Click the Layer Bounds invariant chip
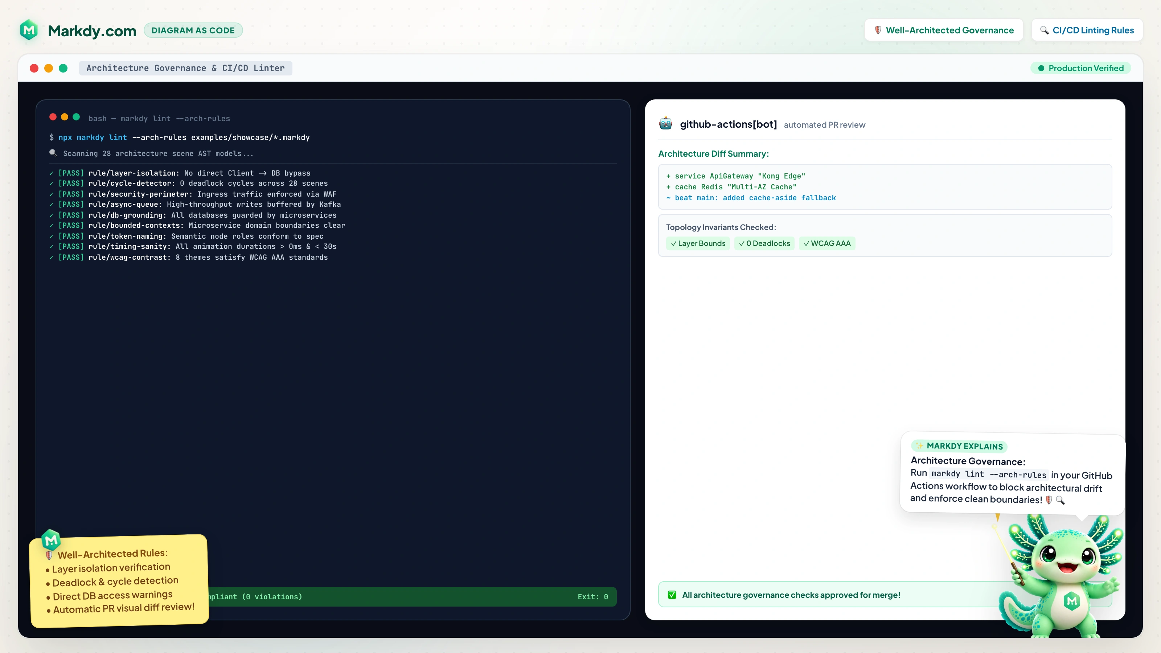 point(698,243)
